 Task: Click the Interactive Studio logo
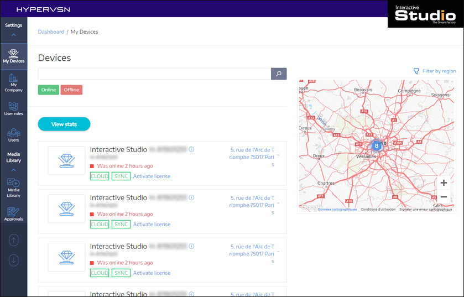425,15
